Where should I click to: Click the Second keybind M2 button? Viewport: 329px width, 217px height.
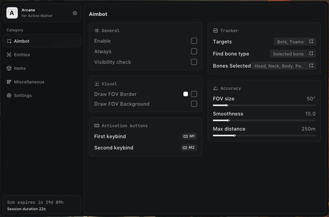tap(189, 148)
